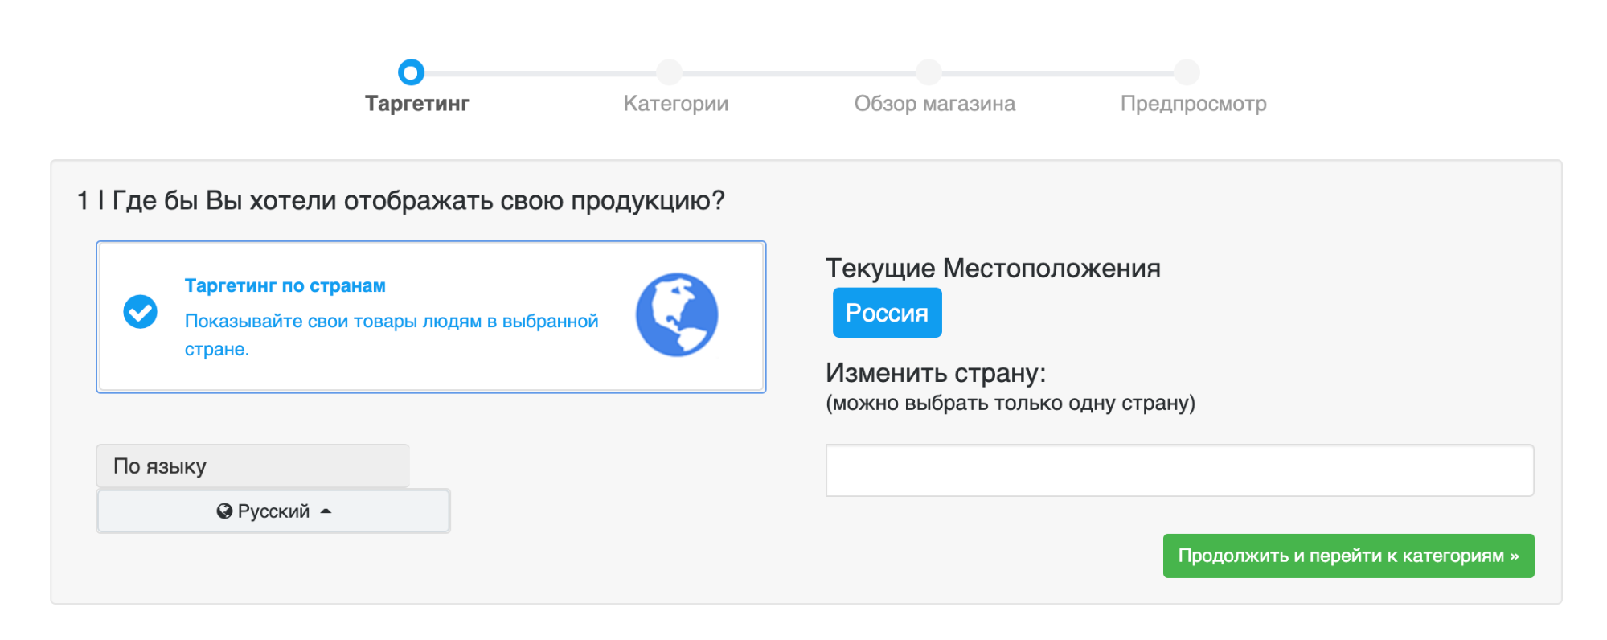Click the blue globe icon in targeting card

(677, 314)
